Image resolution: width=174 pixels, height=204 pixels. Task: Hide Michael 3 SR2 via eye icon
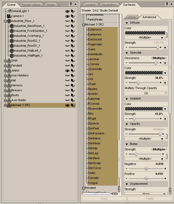pyautogui.click(x=67, y=105)
